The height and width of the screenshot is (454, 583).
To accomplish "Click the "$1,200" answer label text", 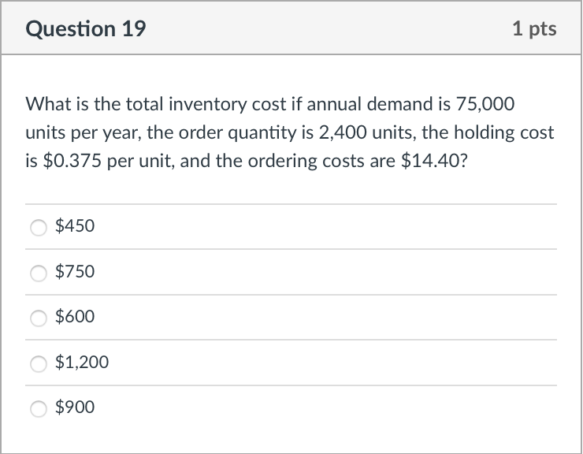I will pyautogui.click(x=82, y=363).
